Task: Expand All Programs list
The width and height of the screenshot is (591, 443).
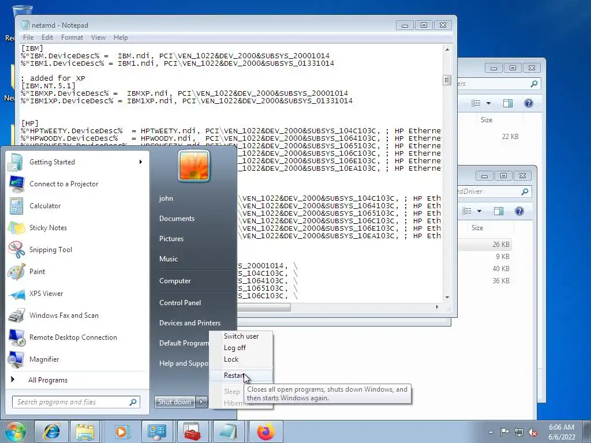Action: pos(77,380)
